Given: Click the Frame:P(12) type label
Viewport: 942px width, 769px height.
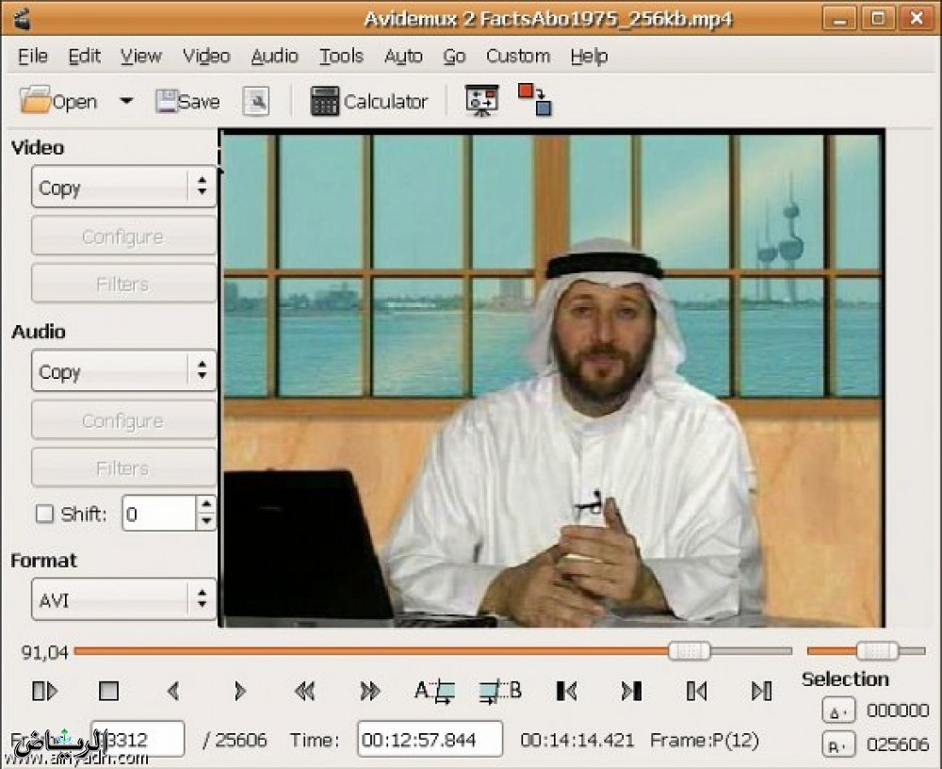Looking at the screenshot, I should (705, 740).
